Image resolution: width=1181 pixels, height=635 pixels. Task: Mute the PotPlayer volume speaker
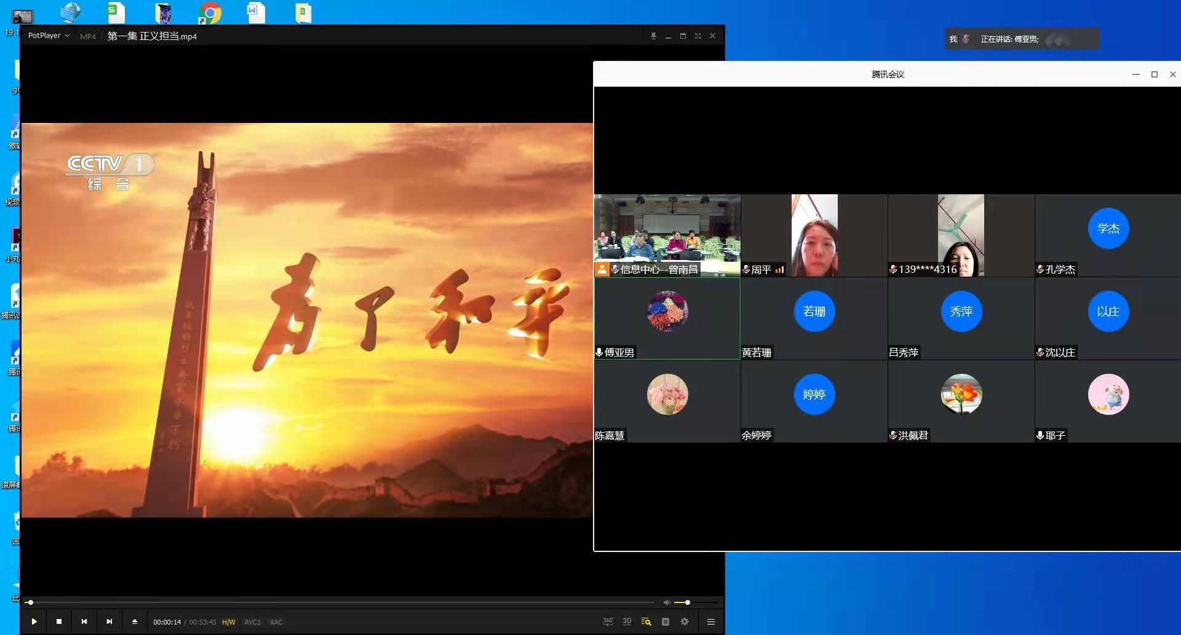pyautogui.click(x=667, y=602)
